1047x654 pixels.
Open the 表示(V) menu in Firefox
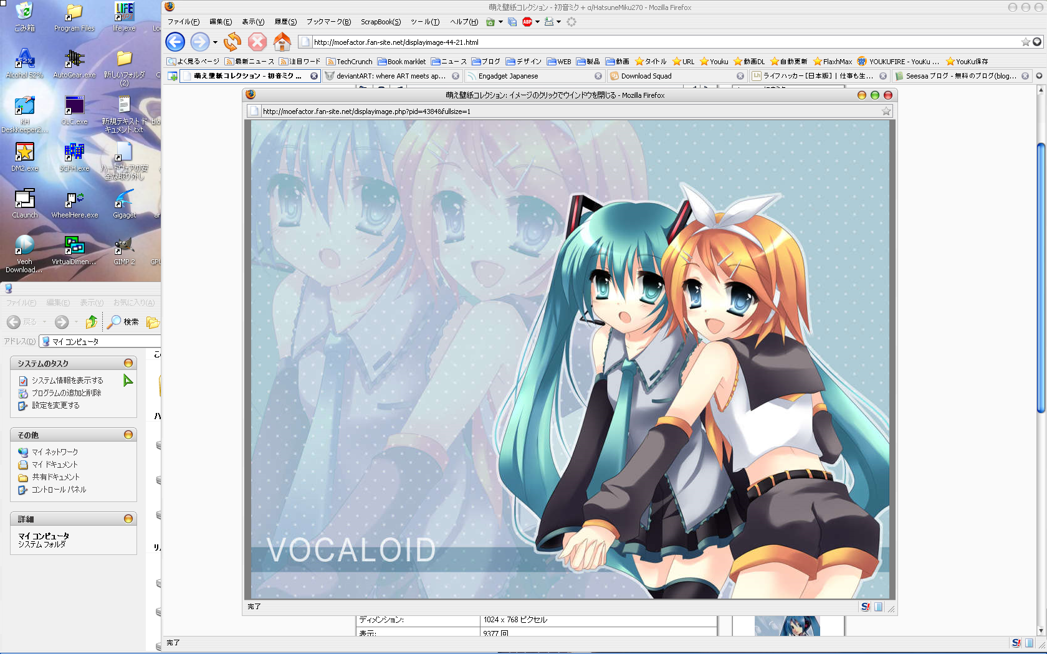click(x=252, y=22)
